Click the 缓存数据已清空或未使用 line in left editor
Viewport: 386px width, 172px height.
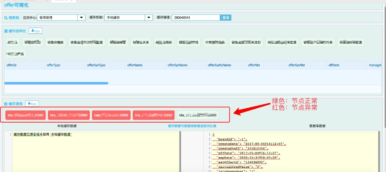coord(43,135)
